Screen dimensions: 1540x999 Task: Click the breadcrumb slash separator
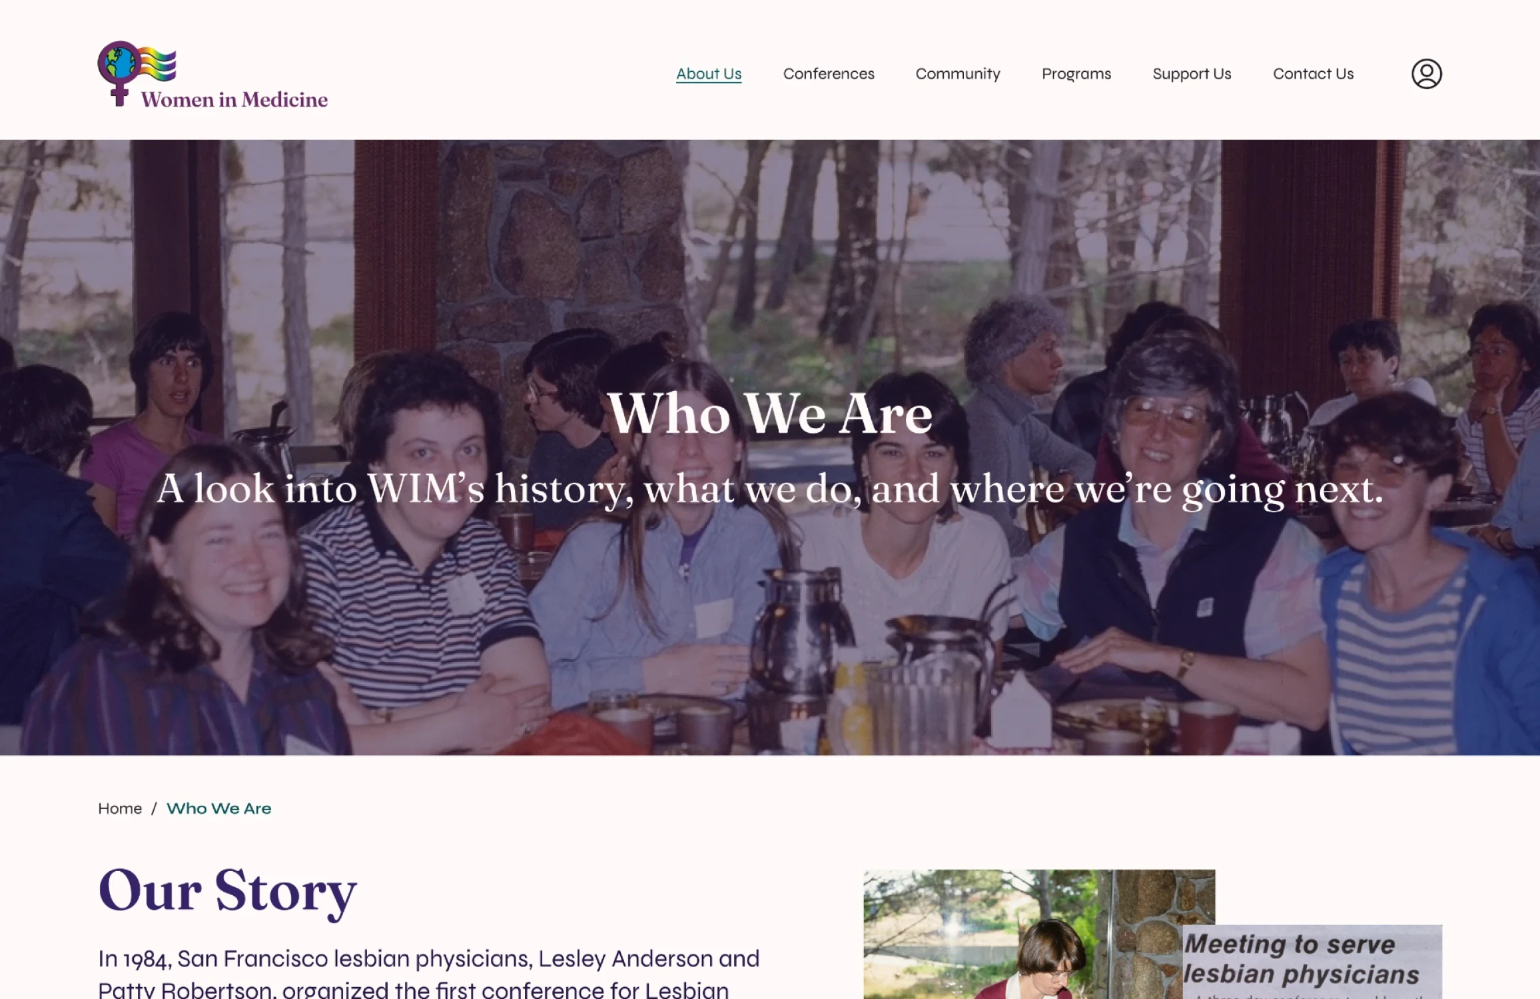[x=154, y=809]
